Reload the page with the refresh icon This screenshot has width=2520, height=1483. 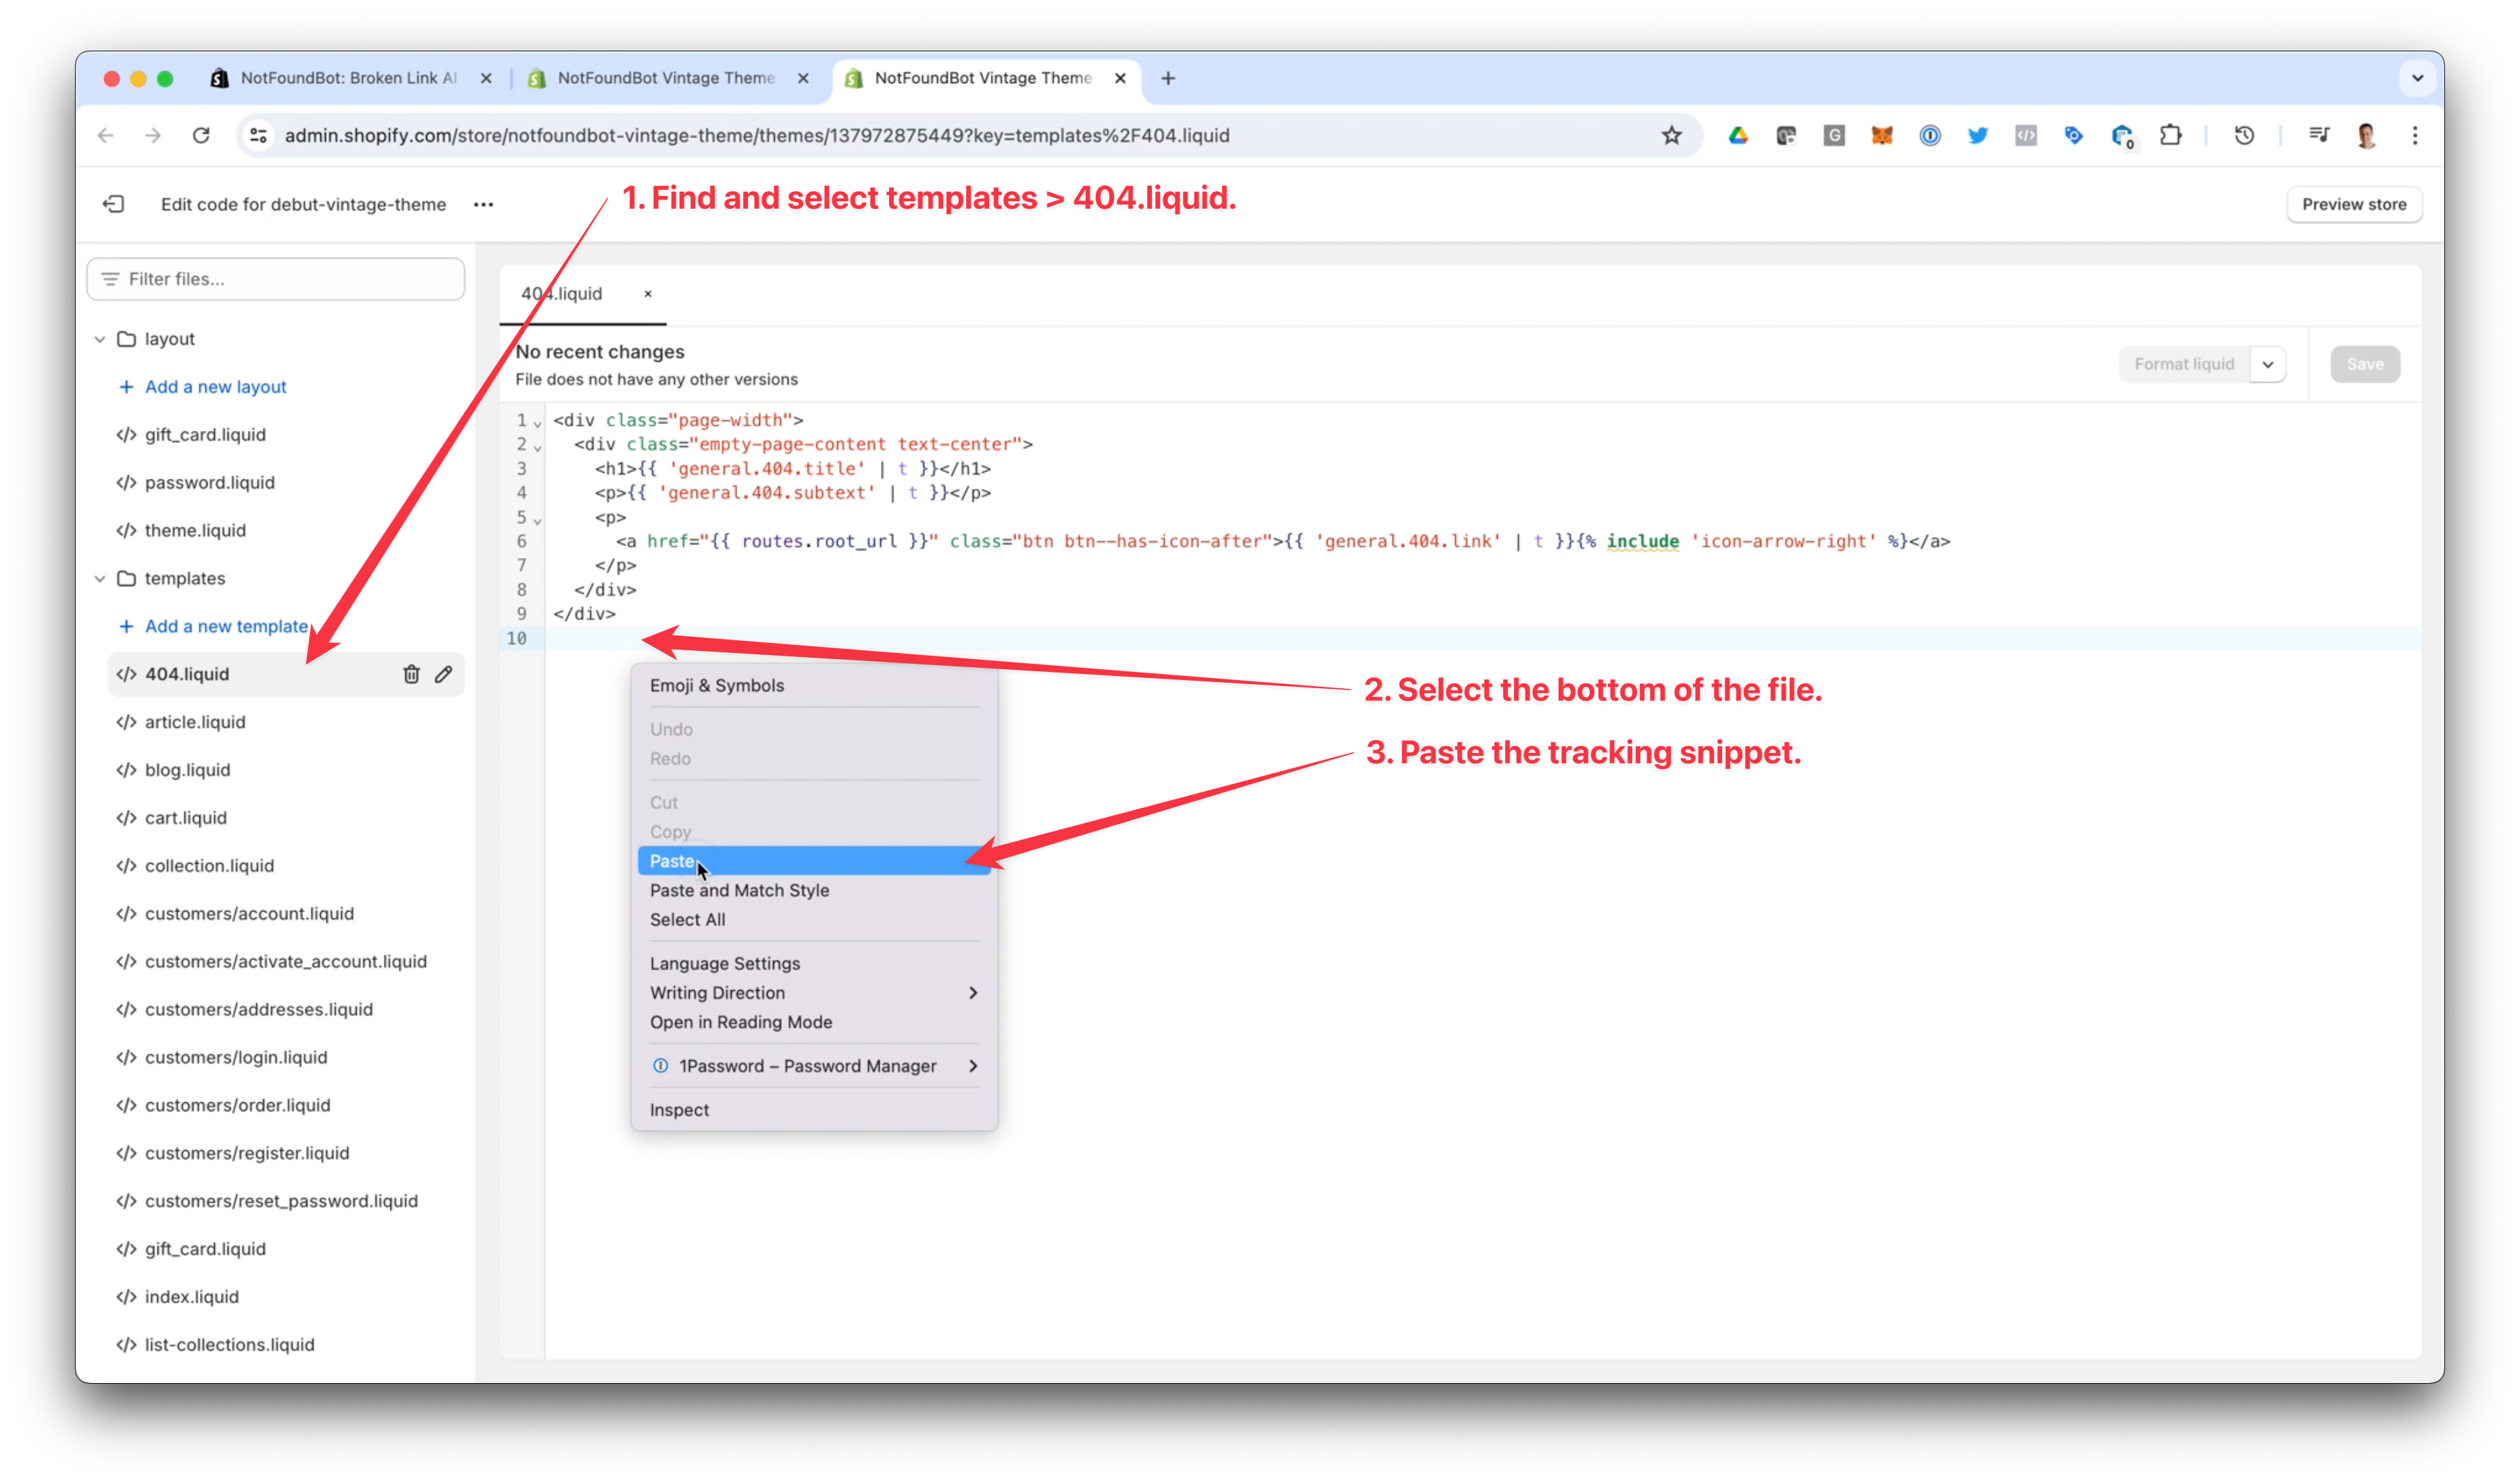(x=200, y=135)
